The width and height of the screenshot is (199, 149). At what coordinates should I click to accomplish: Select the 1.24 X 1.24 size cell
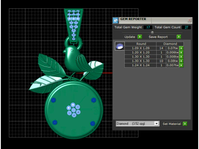click(141, 65)
